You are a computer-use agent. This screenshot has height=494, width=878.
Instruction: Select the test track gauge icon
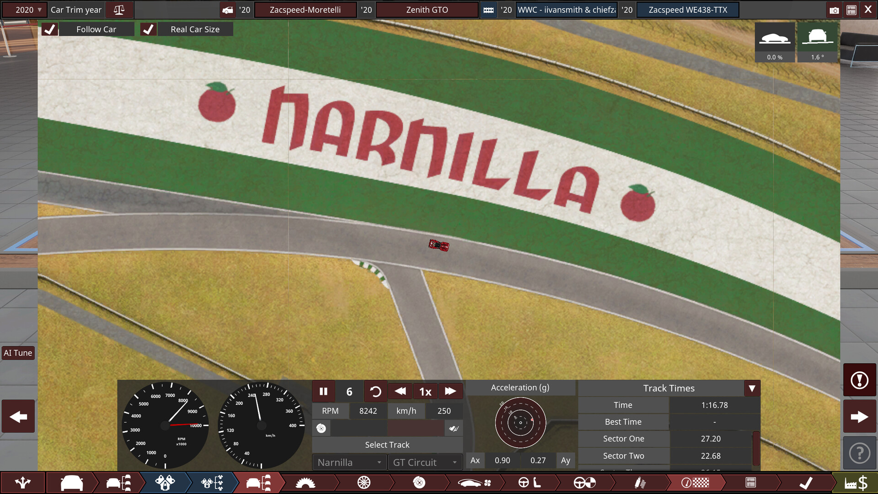pyautogui.click(x=695, y=483)
